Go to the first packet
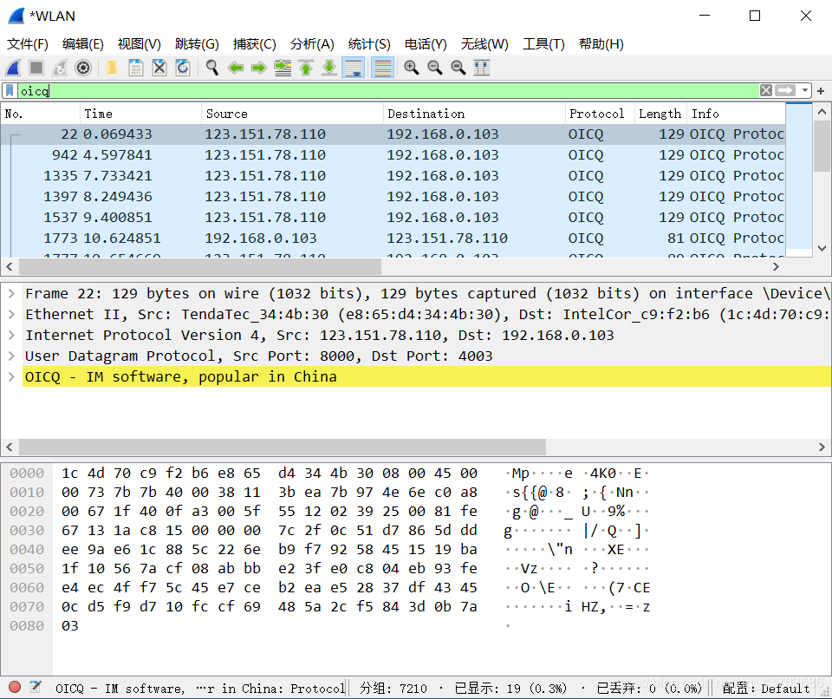832x699 pixels. tap(306, 68)
